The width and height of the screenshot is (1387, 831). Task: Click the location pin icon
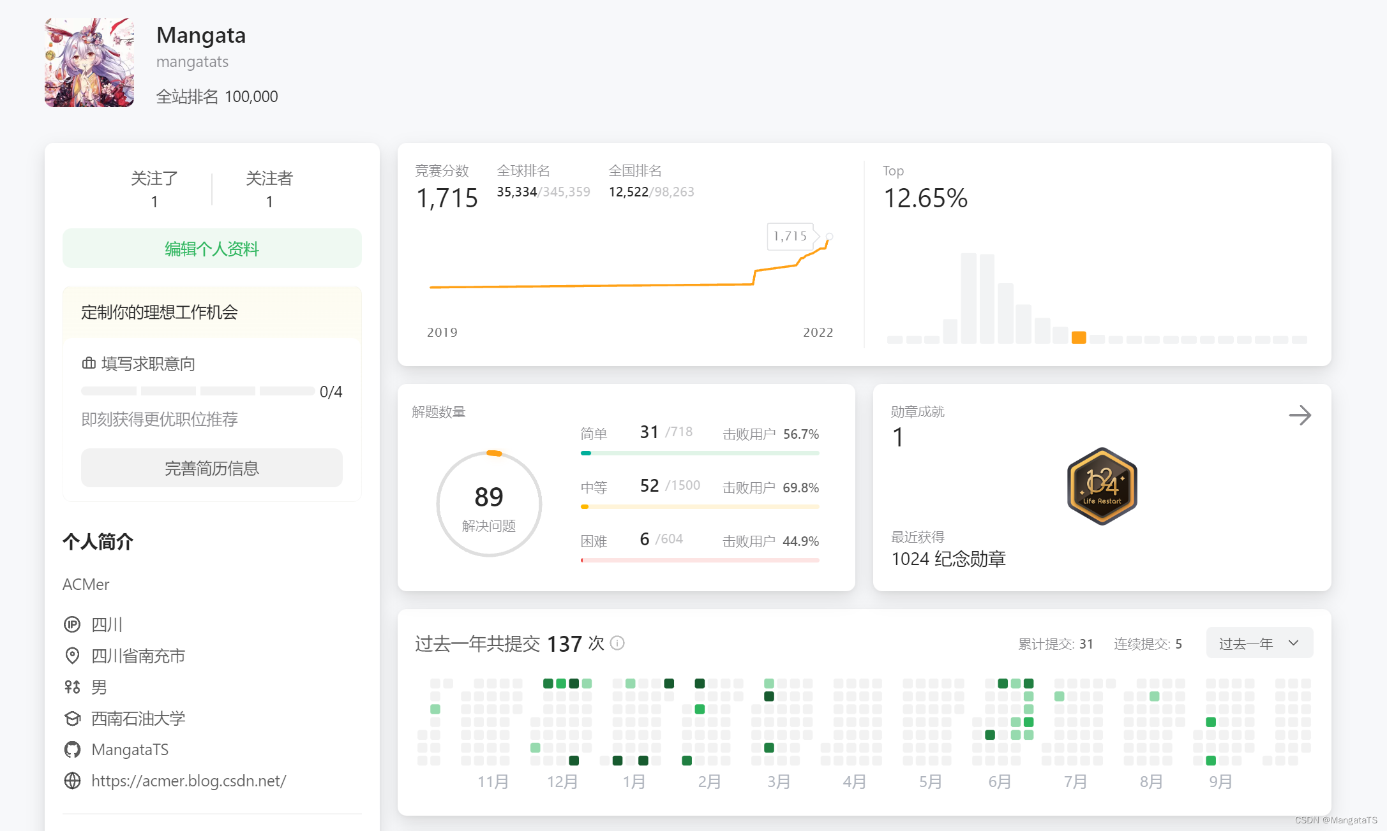73,656
